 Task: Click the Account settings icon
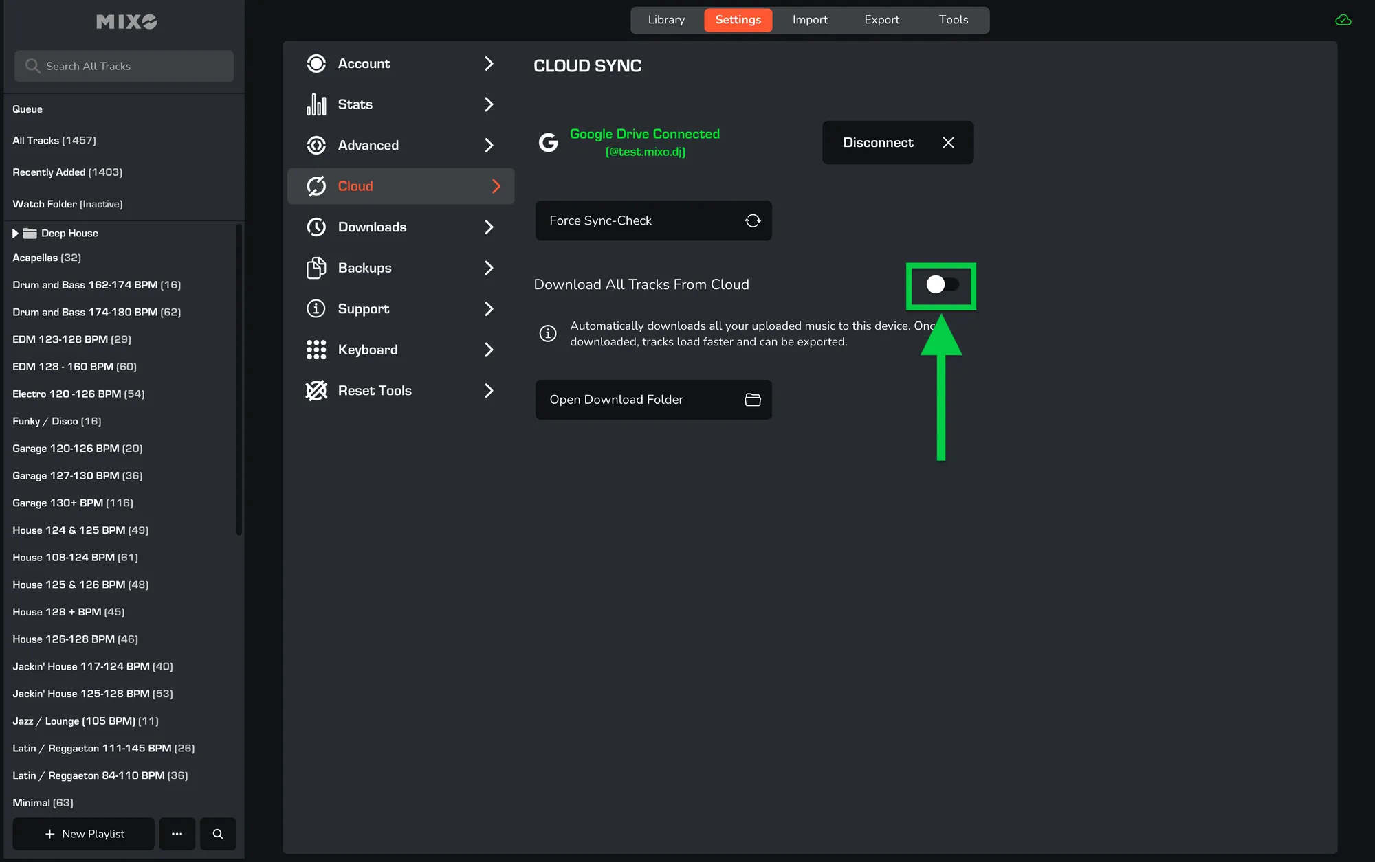coord(316,63)
